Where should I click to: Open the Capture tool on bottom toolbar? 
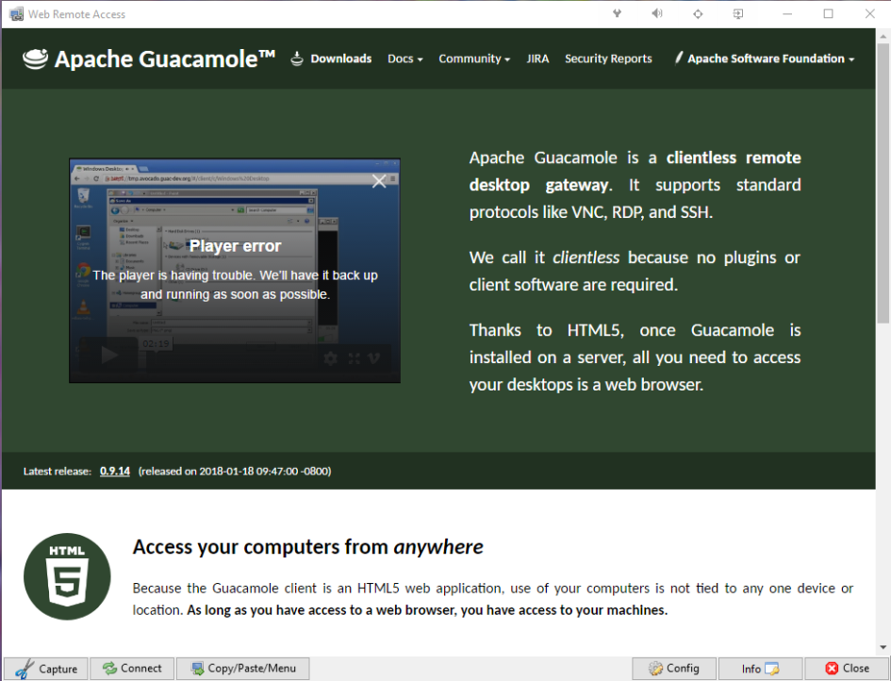click(x=45, y=668)
